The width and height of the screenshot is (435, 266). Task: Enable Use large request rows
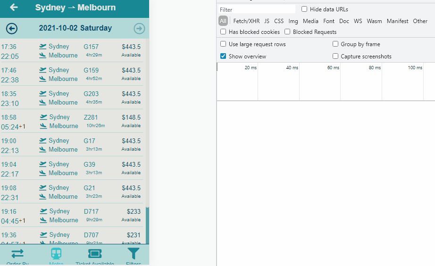tap(223, 44)
